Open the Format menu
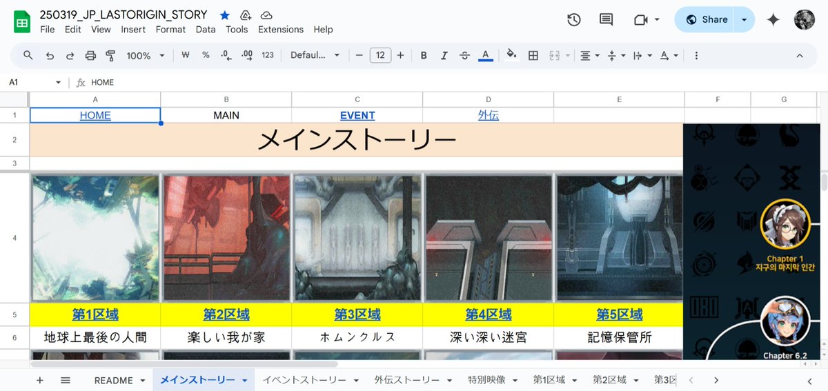Screen dimensions: 828x391 (170, 30)
